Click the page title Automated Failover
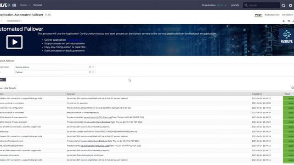The width and height of the screenshot is (294, 165). click(x=22, y=15)
